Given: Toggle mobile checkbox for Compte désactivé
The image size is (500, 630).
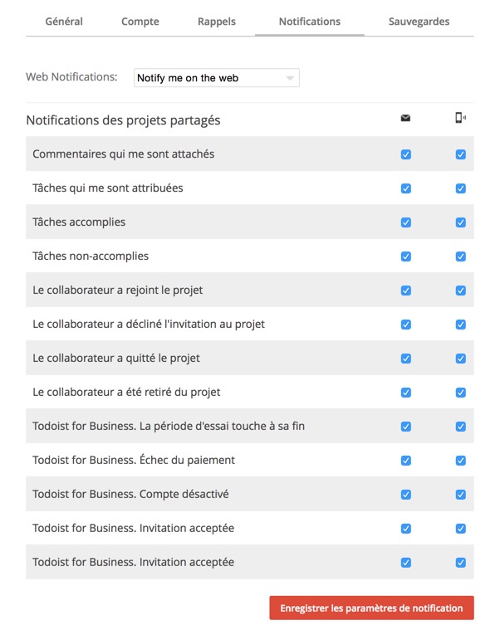Looking at the screenshot, I should pyautogui.click(x=461, y=494).
